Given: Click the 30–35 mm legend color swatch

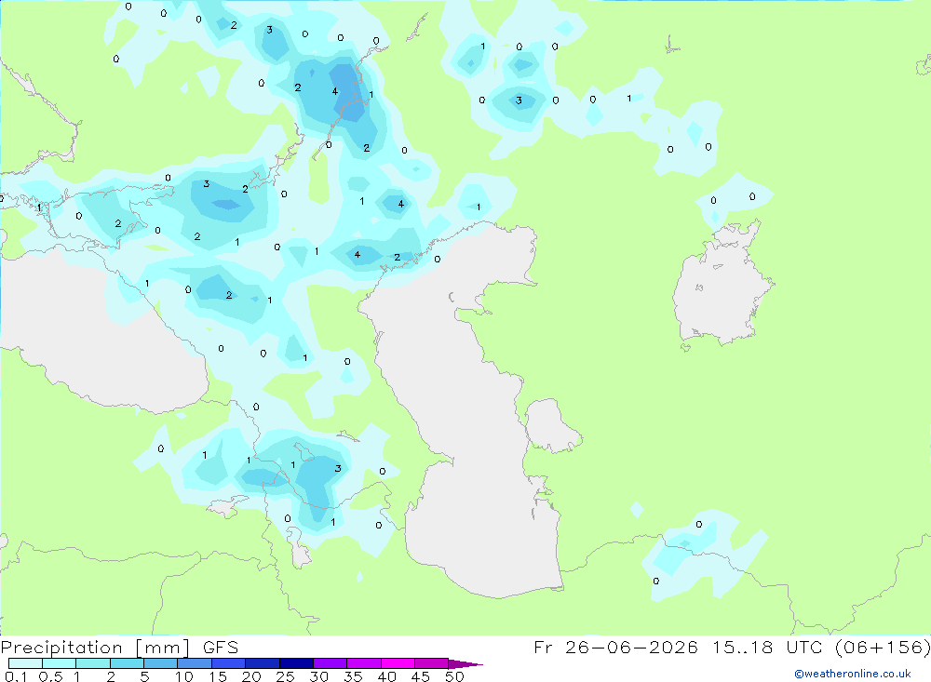Looking at the screenshot, I should 331,663.
